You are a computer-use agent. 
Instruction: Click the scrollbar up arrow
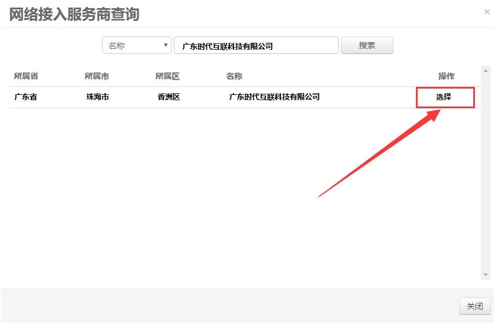[485, 71]
